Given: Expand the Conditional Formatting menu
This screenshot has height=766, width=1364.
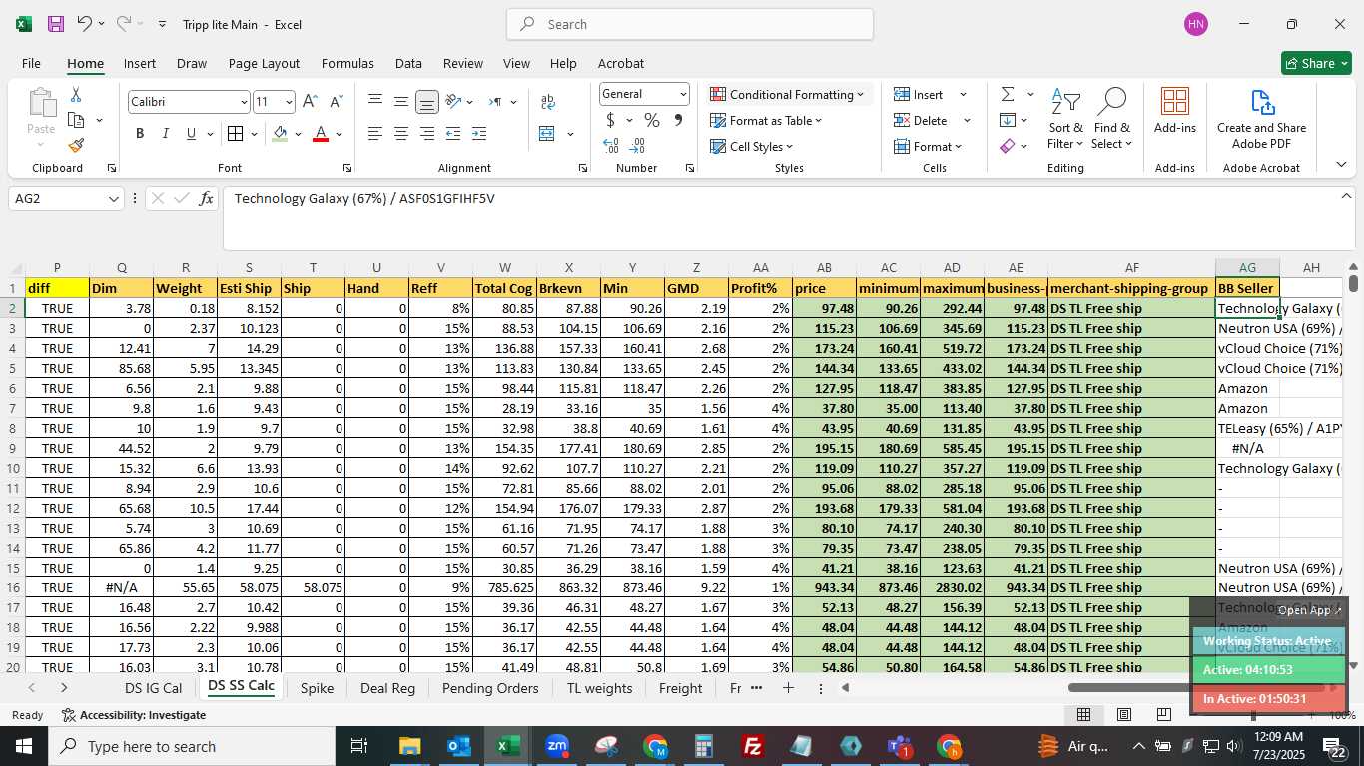Looking at the screenshot, I should pyautogui.click(x=788, y=94).
